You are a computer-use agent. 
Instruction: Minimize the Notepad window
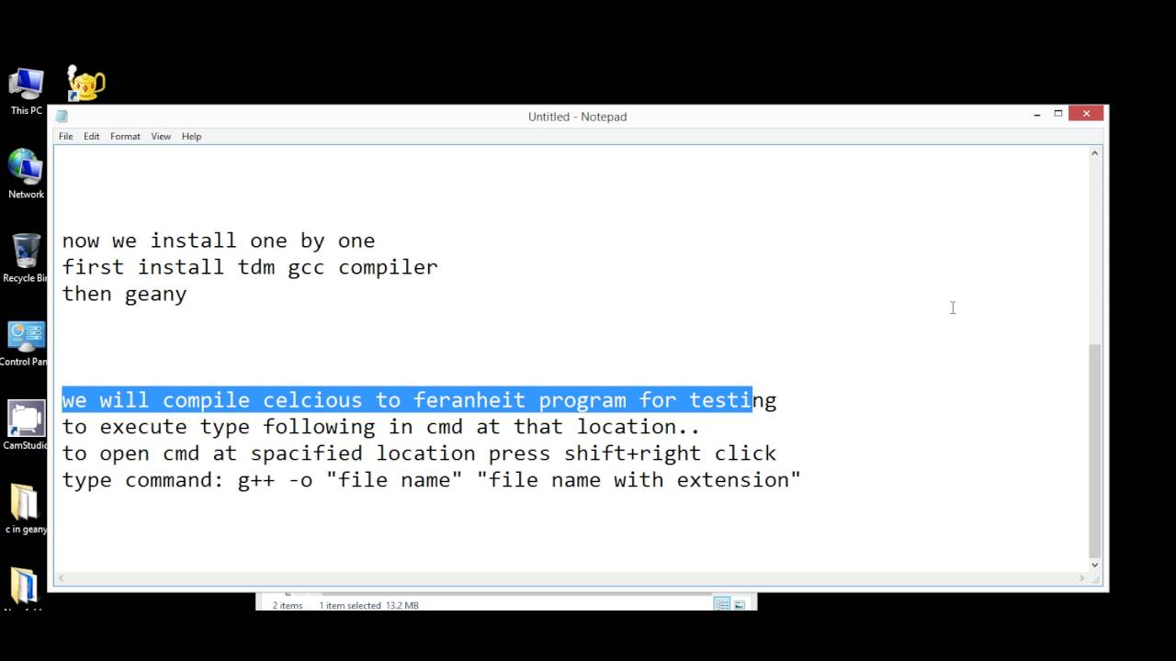point(1036,115)
